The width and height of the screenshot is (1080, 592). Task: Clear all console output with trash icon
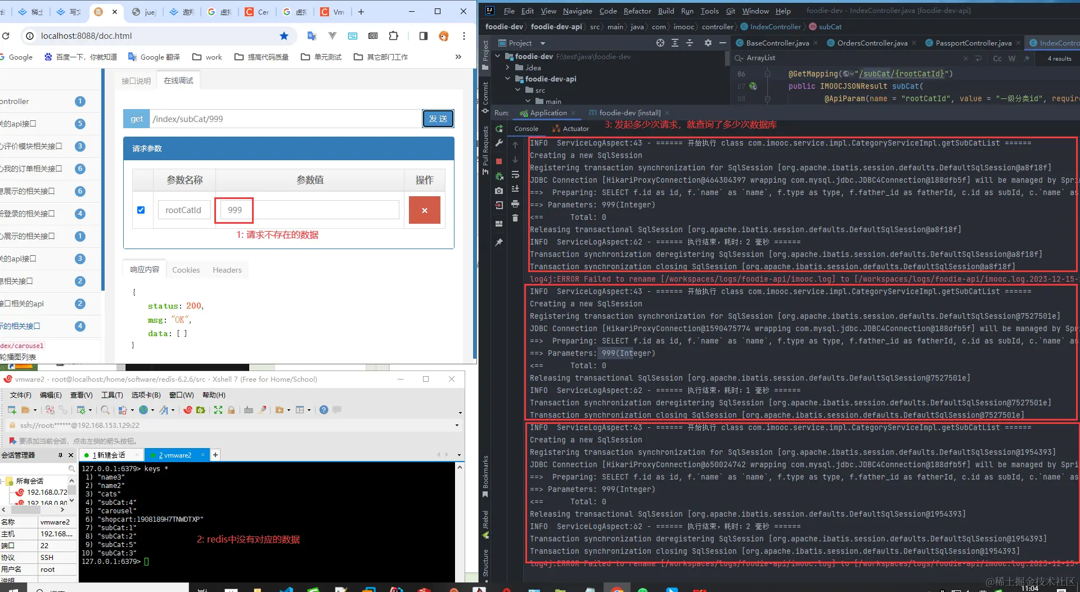pos(515,218)
